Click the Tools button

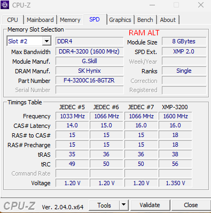point(104,205)
